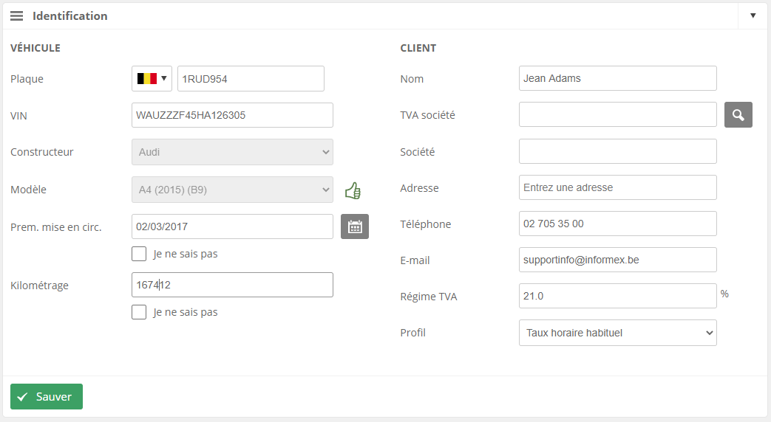Click the VÉHICULE section heading

tap(35, 48)
